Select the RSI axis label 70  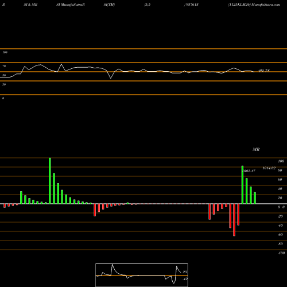click(x=4, y=66)
